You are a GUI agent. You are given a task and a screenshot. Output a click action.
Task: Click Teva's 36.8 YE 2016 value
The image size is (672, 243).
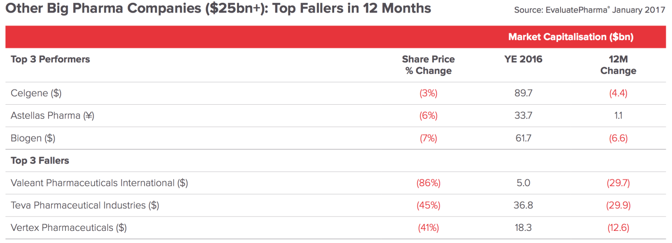click(523, 205)
